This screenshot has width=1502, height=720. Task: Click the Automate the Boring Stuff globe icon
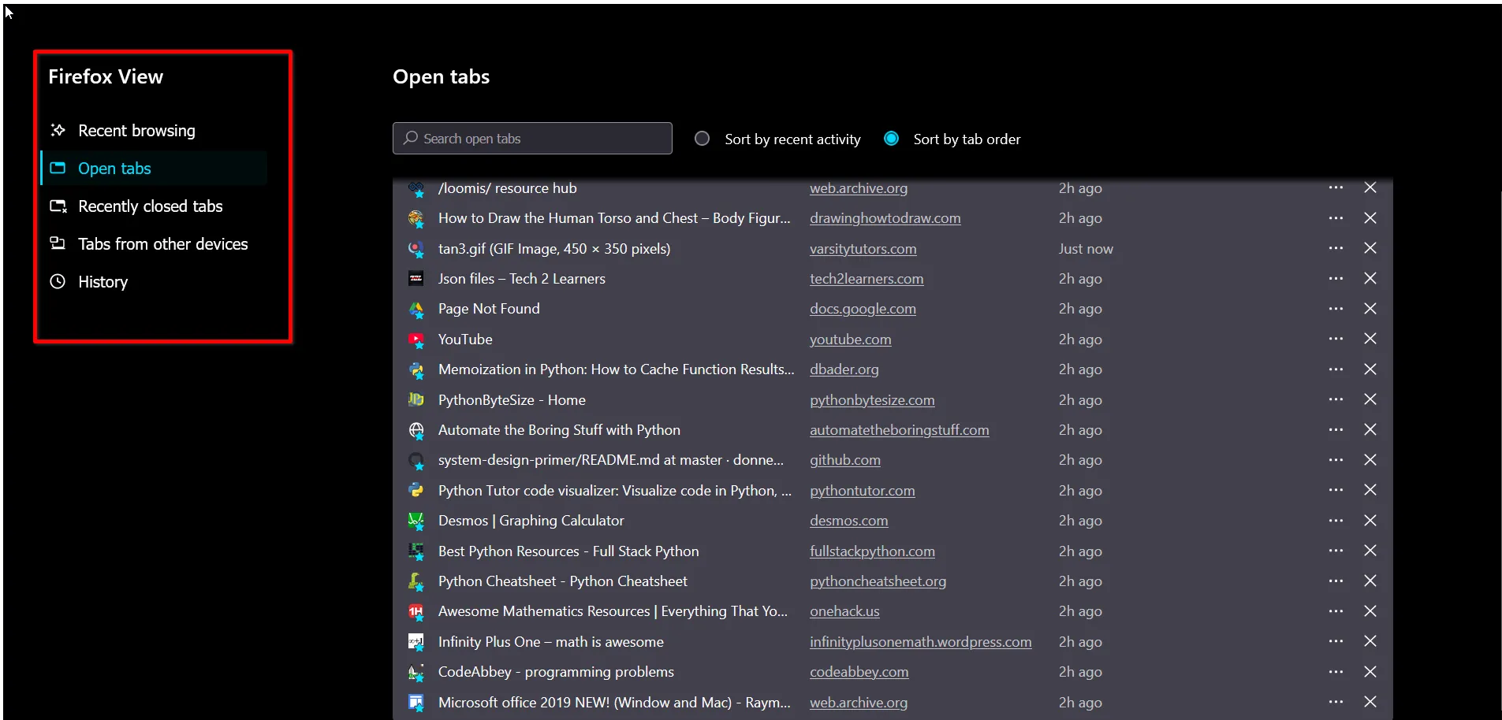416,430
